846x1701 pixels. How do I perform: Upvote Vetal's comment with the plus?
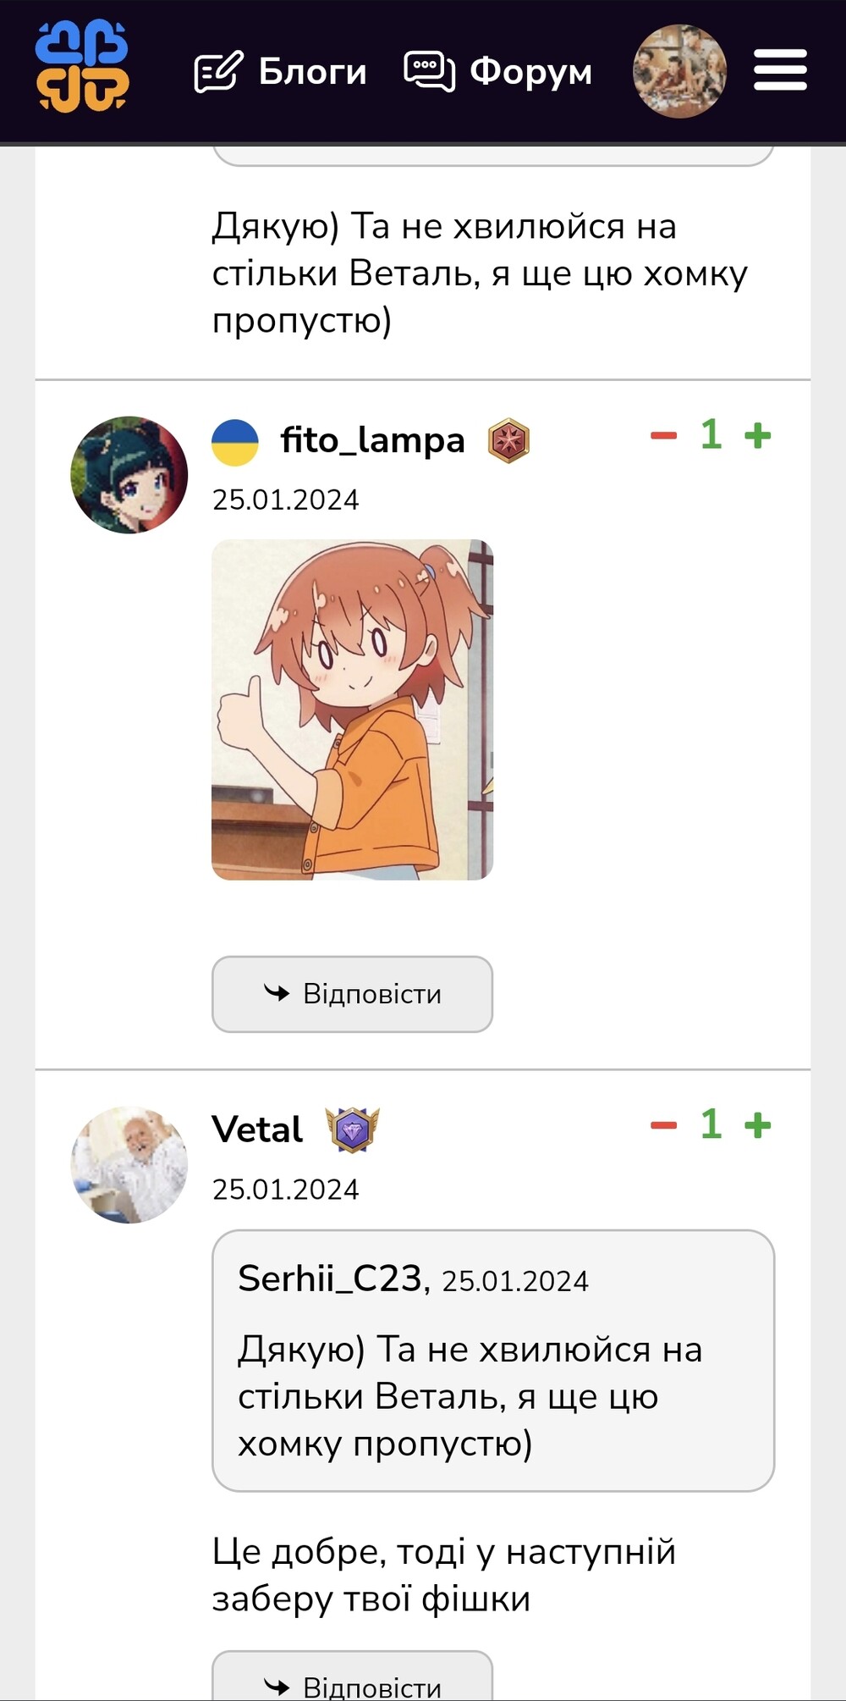click(x=757, y=1125)
